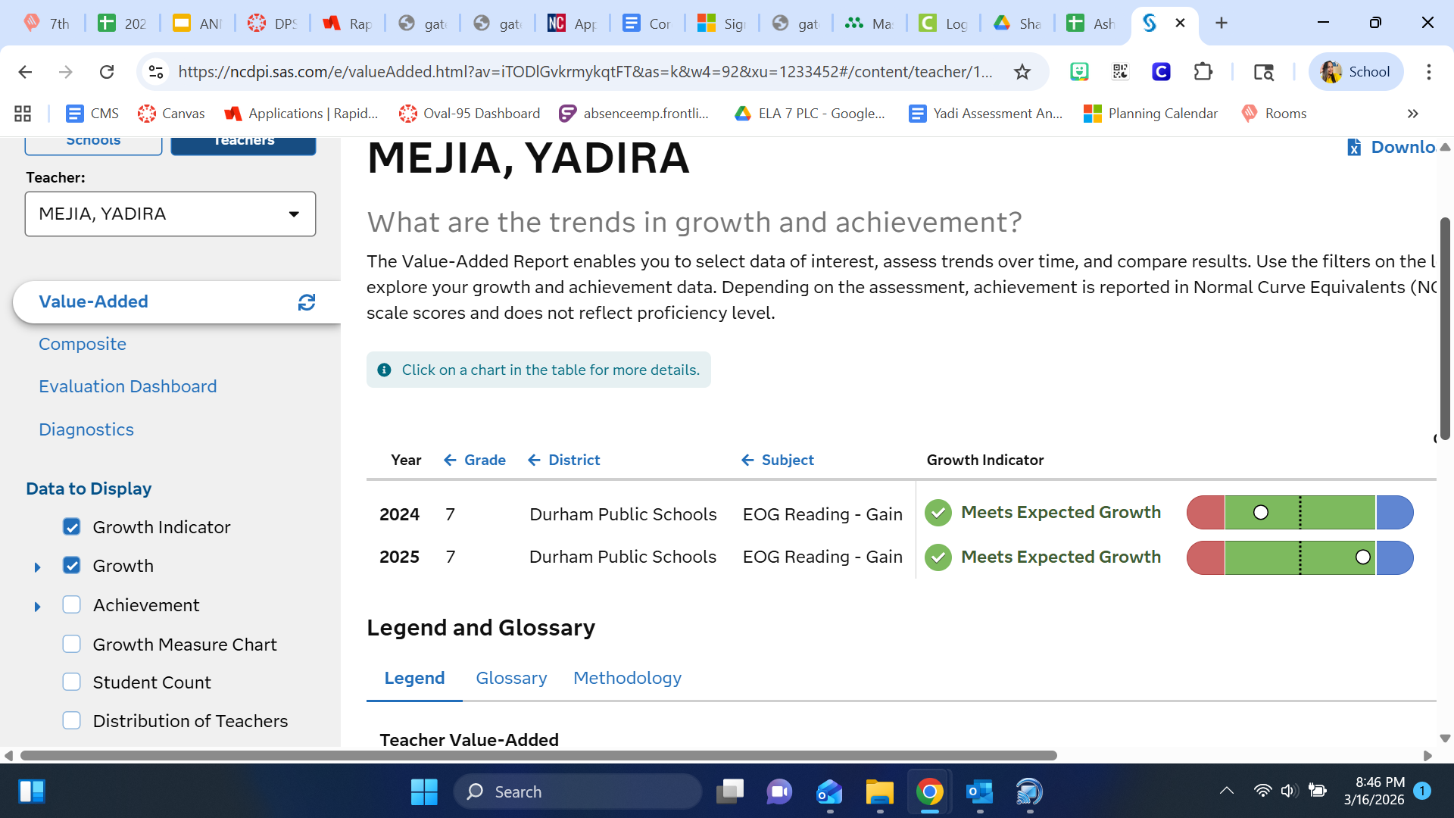This screenshot has height=818, width=1454.
Task: Reload the page with the refresh button
Action: 107,72
